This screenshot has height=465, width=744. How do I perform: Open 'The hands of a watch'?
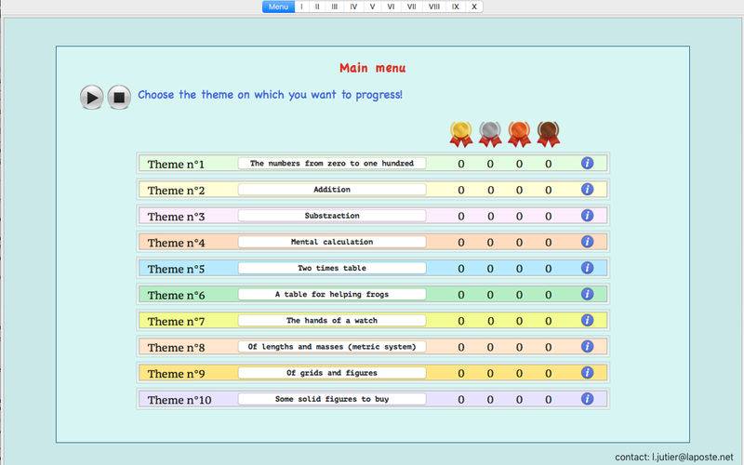click(x=332, y=320)
